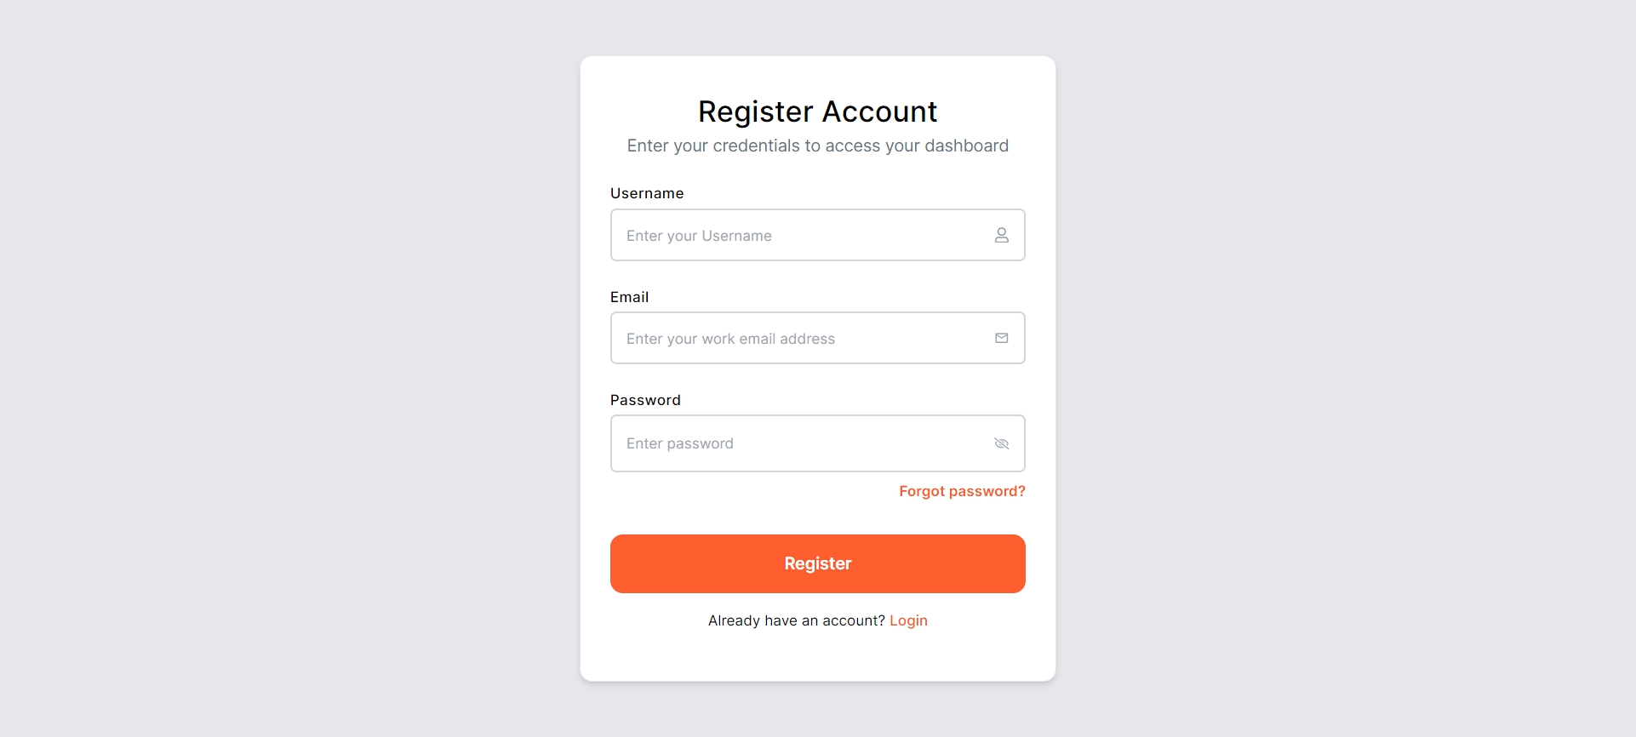Click the credentials dashboard subtitle text
The image size is (1636, 737).
coord(817,146)
